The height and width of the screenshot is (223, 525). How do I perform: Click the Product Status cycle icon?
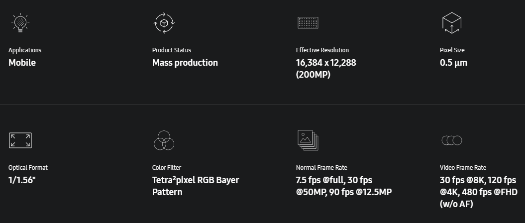tap(164, 23)
